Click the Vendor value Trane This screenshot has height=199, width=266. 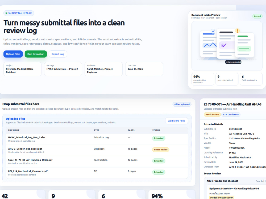(232, 143)
